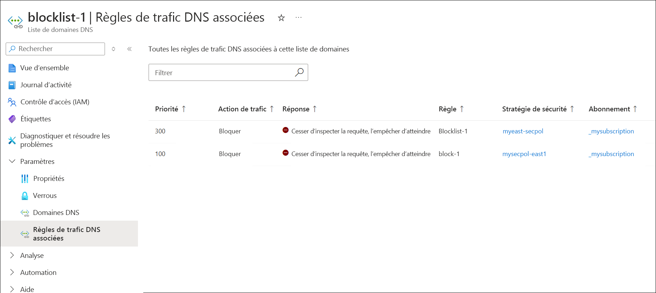
Task: Open Diagnostiquer et résoudre les problèmes
Action: [65, 140]
